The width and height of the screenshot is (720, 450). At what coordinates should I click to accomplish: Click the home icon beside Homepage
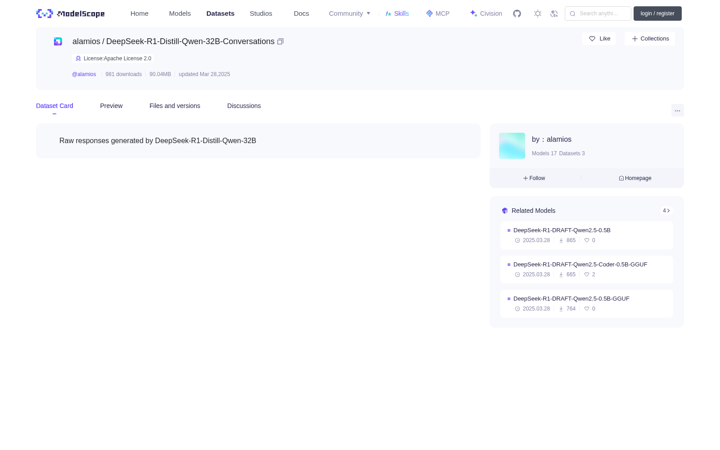(x=621, y=178)
